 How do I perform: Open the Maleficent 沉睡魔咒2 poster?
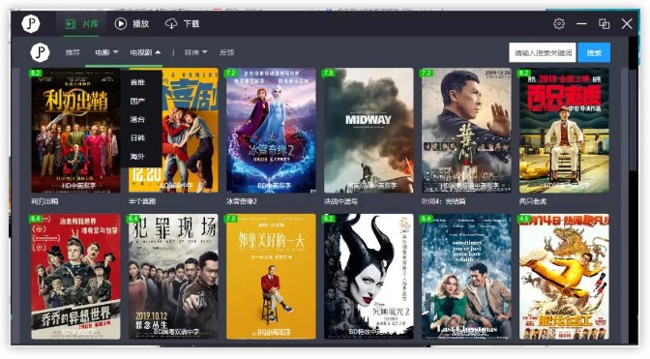(369, 277)
